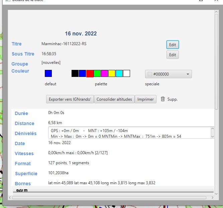Select the white palette swatch

pos(126,74)
